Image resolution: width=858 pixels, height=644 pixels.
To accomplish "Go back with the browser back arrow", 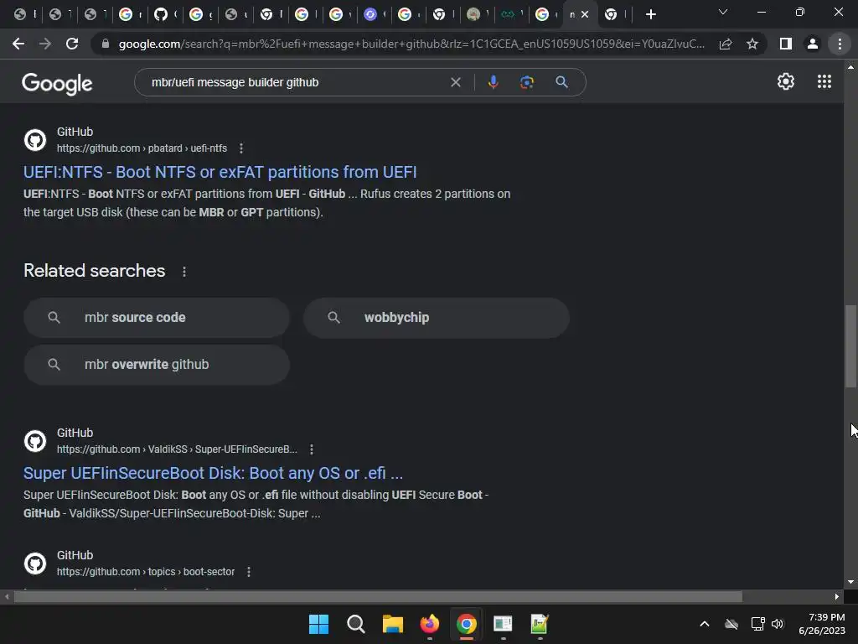I will tap(18, 44).
